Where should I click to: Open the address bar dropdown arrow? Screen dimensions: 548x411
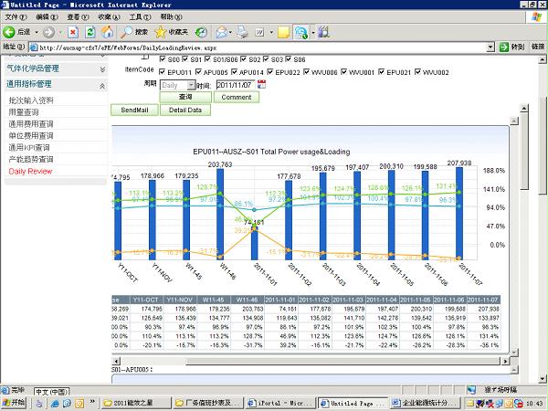[490, 47]
